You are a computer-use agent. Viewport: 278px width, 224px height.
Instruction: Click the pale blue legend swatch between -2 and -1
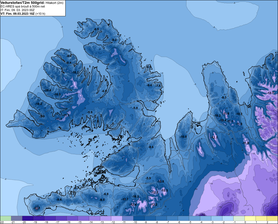(x=228, y=218)
